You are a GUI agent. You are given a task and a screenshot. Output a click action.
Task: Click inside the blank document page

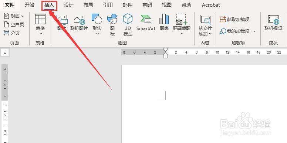[204, 104]
